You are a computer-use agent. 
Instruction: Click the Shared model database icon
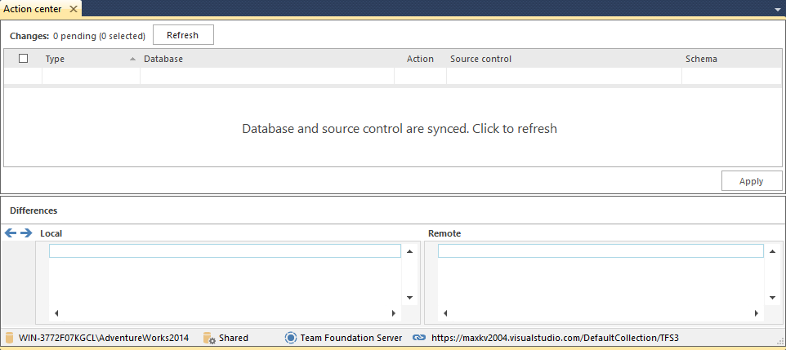tap(208, 338)
